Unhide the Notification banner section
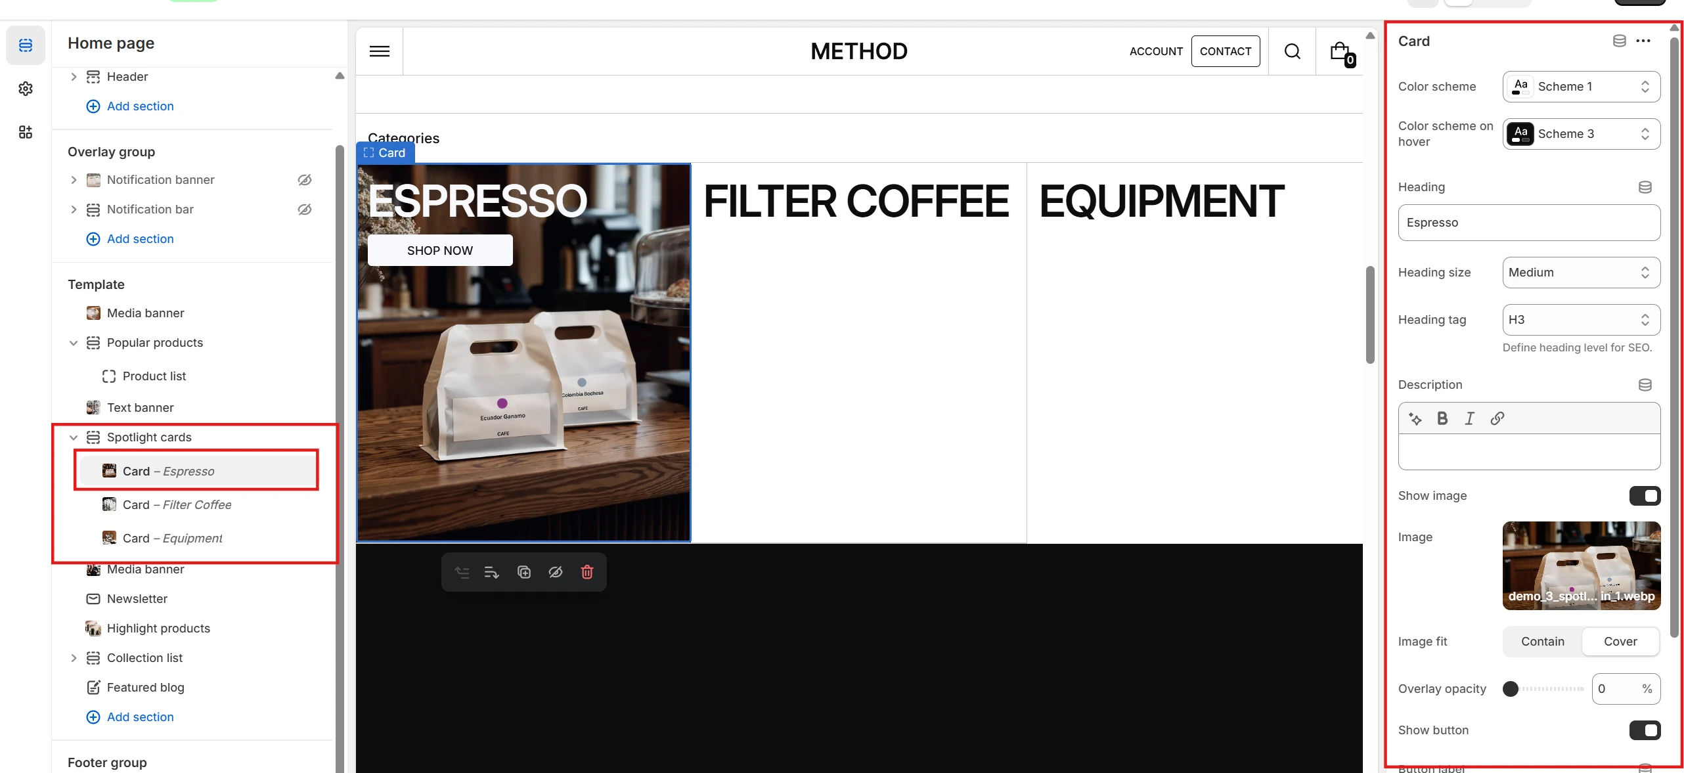Image resolution: width=1684 pixels, height=773 pixels. pyautogui.click(x=304, y=180)
